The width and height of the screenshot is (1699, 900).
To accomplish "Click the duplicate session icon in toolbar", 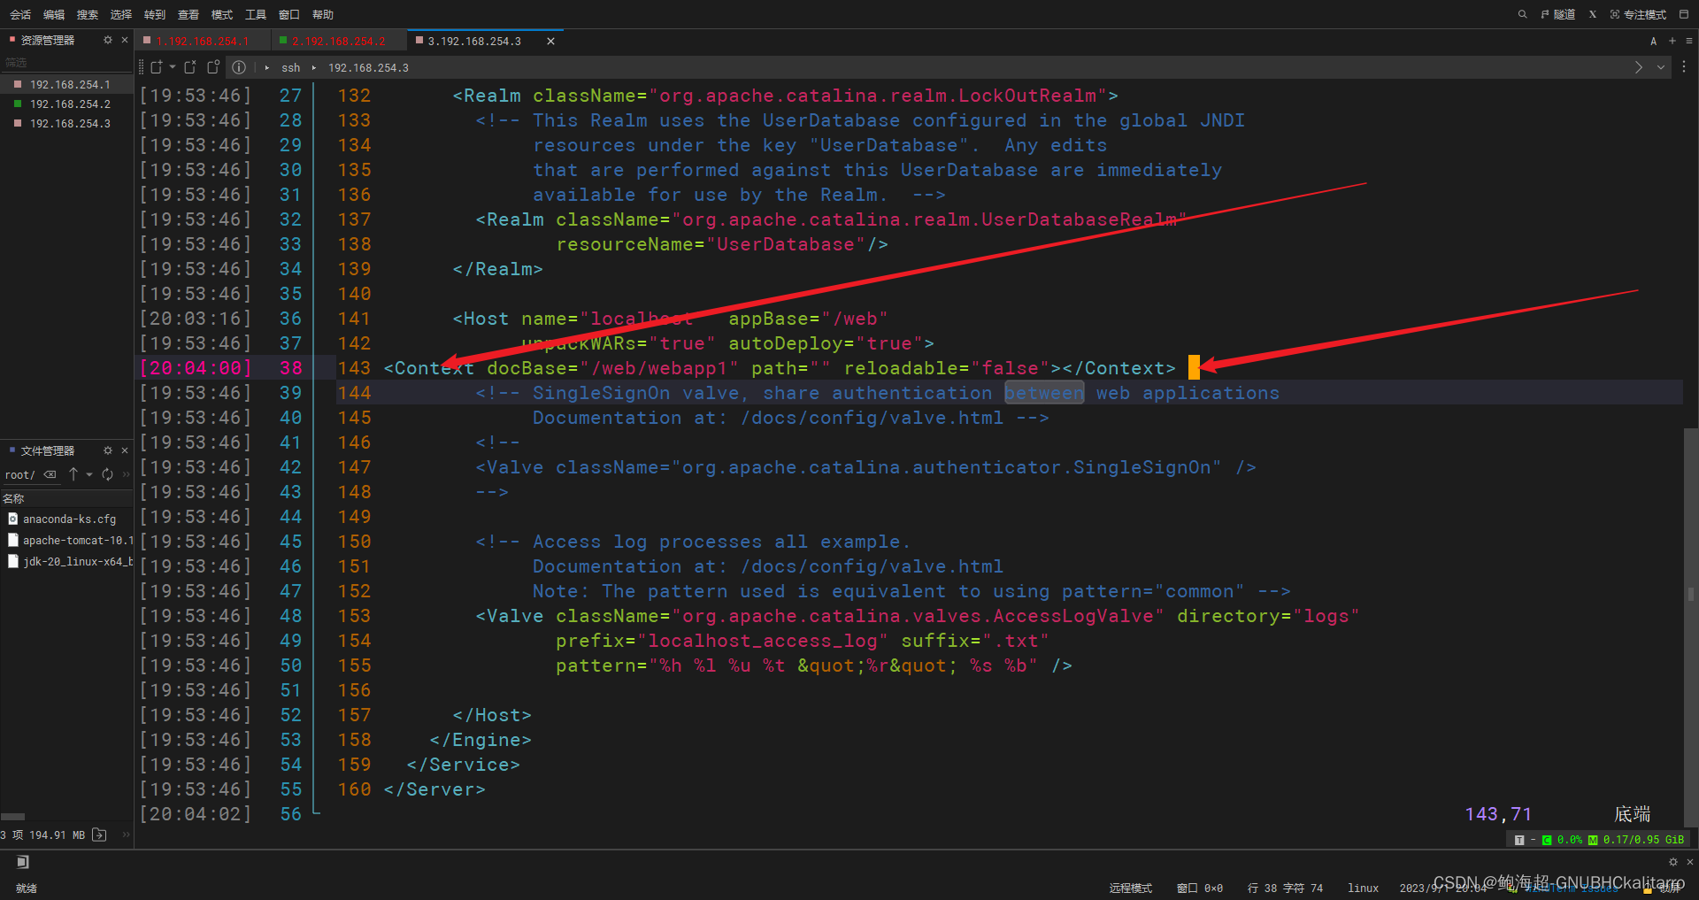I will (213, 67).
